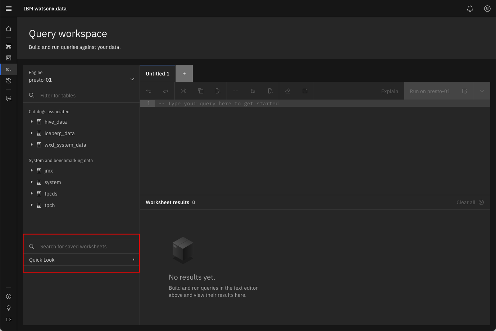
Task: Copy the selected query text
Action: click(x=201, y=91)
